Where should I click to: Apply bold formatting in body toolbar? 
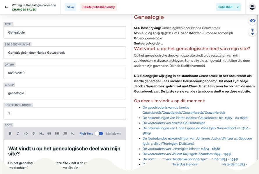(x=10, y=133)
